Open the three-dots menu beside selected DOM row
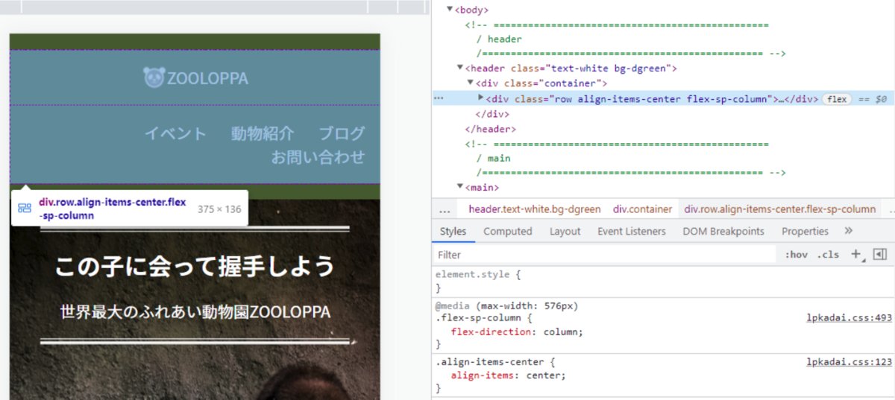 (x=439, y=98)
